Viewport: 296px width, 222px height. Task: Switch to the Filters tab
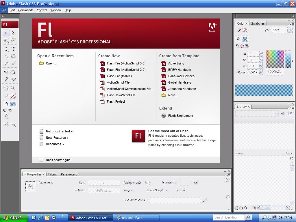(x=53, y=174)
